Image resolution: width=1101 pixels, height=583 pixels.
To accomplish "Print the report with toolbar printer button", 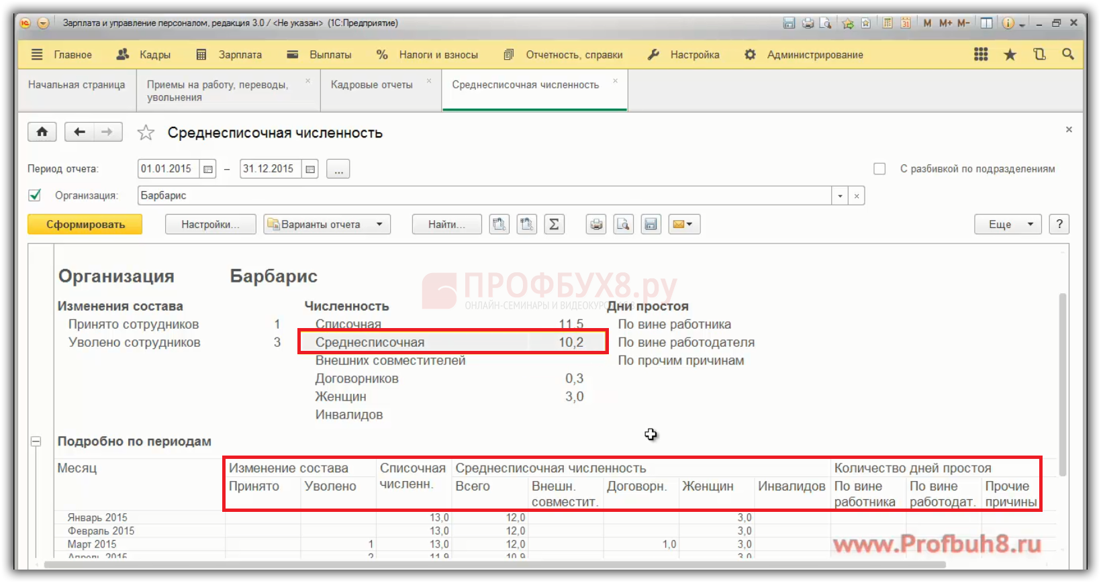I will pyautogui.click(x=596, y=224).
